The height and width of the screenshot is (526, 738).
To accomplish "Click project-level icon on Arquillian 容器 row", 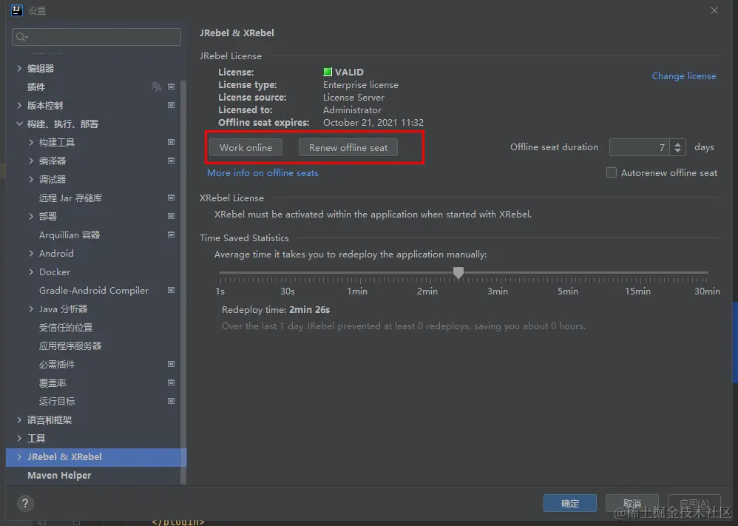I will pos(172,235).
